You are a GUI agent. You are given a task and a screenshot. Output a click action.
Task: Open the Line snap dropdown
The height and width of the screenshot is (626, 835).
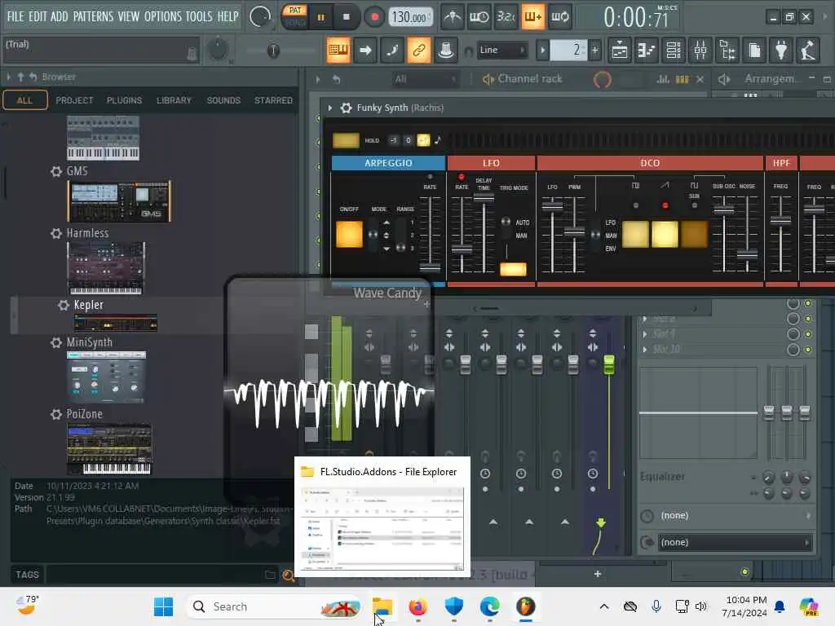point(501,51)
